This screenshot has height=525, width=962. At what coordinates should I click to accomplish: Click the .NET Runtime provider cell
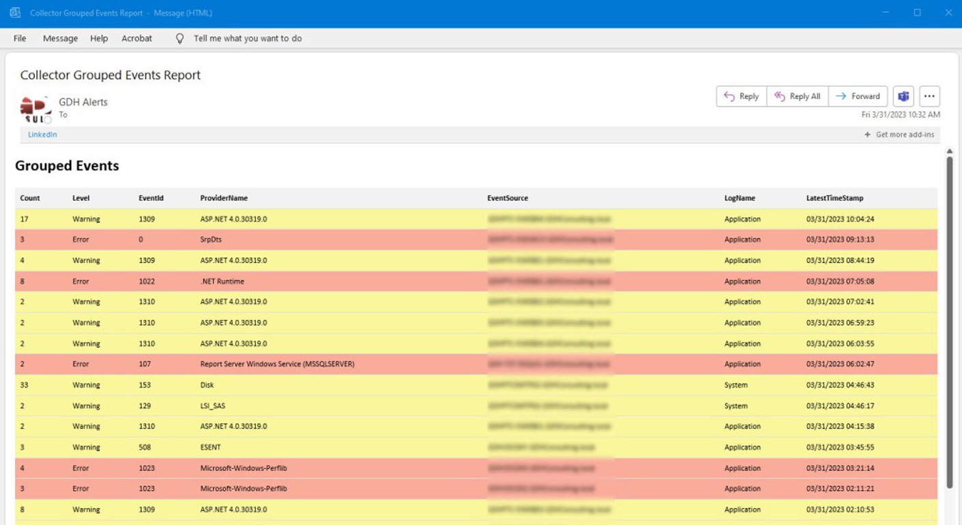(222, 282)
